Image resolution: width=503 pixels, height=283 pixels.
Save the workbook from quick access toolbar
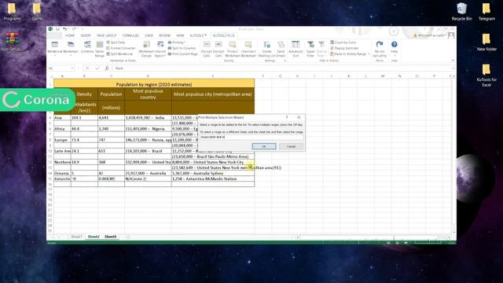click(57, 29)
